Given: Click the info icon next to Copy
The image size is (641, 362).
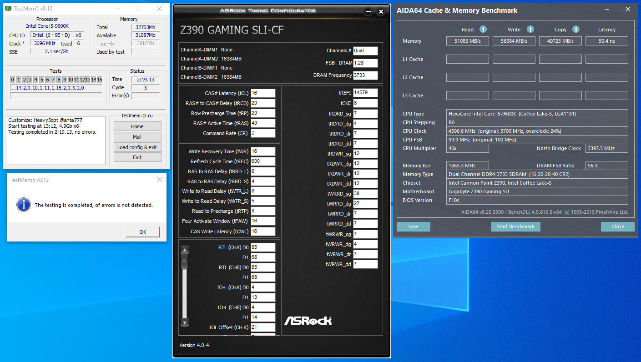Looking at the screenshot, I should (576, 29).
